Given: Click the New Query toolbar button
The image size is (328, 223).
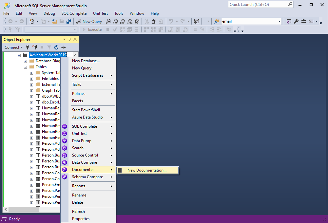Looking at the screenshot, I should click(89, 21).
